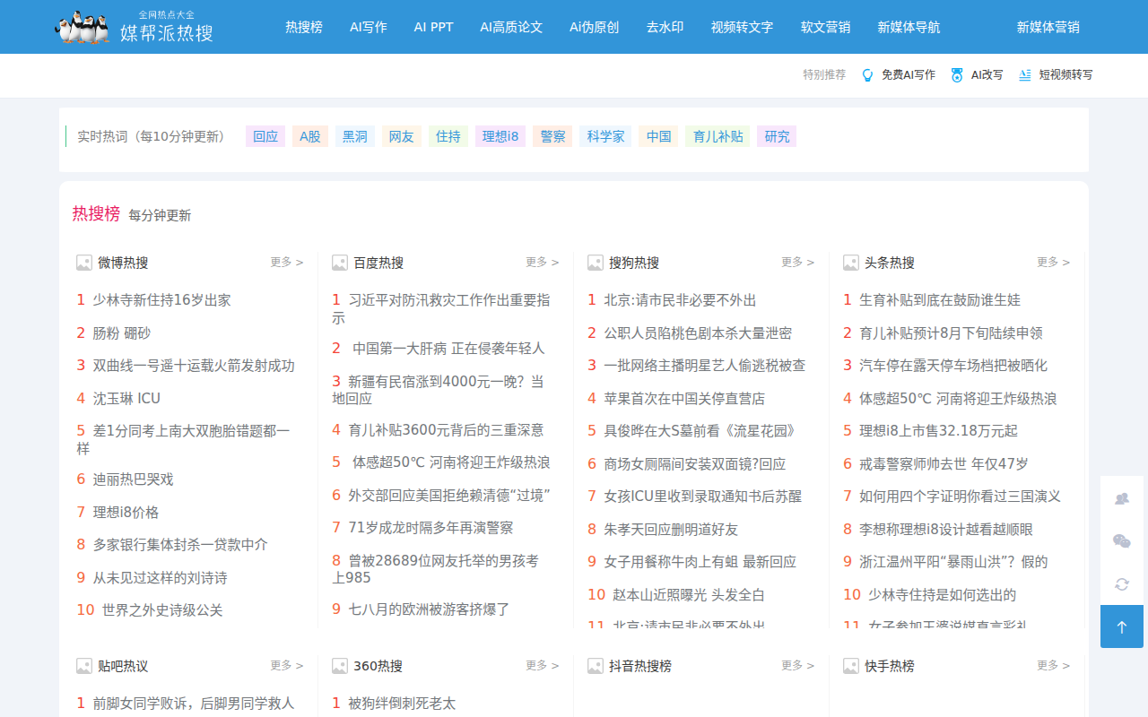1148x717 pixels.
Task: Expand 更多 for 搜狗热搜
Action: coord(798,263)
